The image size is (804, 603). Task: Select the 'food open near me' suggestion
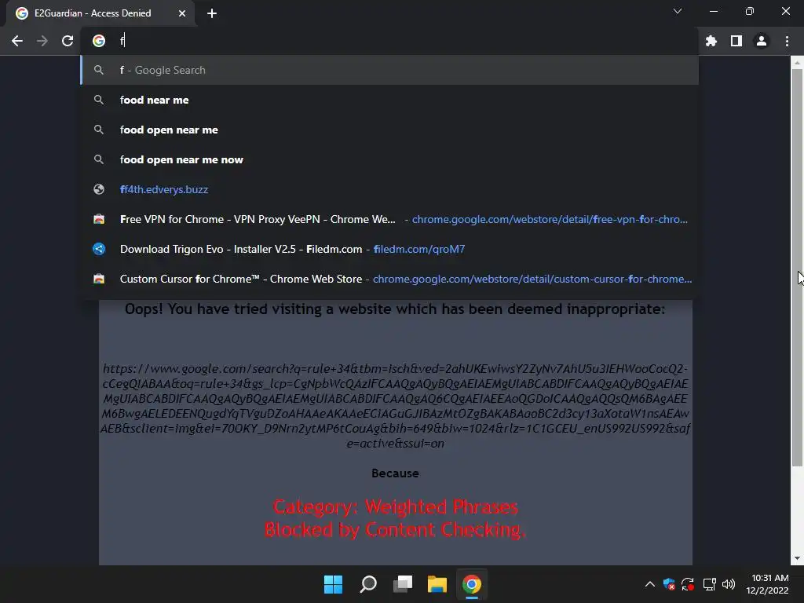(x=389, y=130)
